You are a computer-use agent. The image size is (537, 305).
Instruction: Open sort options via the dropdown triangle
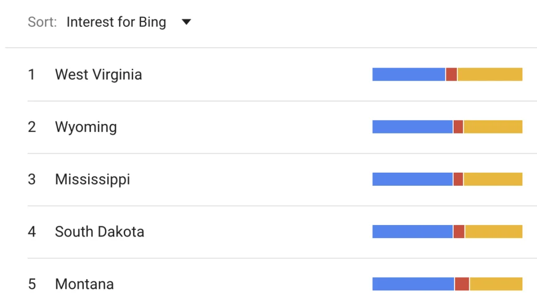186,22
